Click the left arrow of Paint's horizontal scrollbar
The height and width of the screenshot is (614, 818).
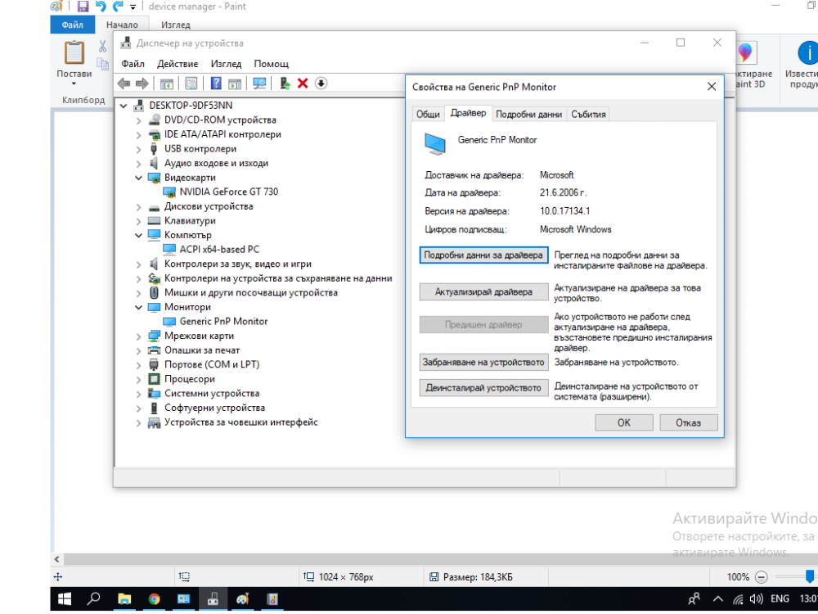[57, 559]
